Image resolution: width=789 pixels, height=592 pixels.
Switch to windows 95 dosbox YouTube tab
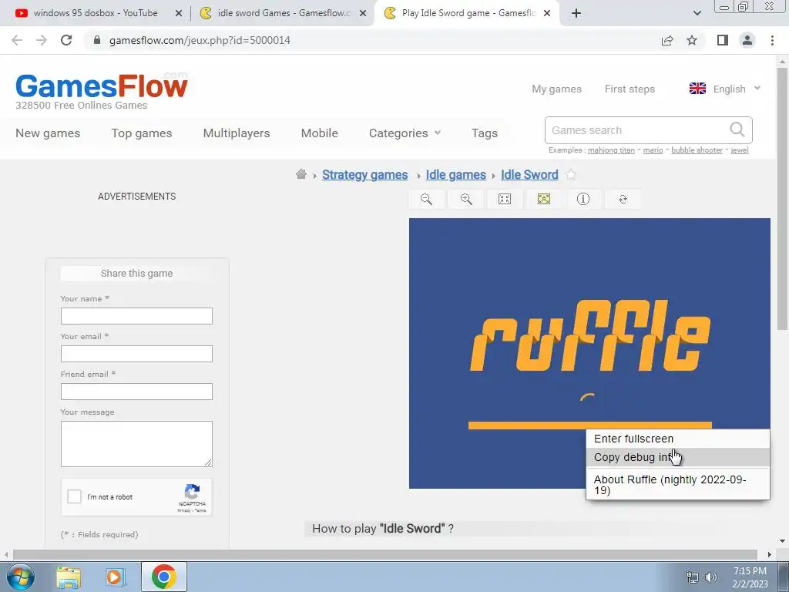pos(95,13)
